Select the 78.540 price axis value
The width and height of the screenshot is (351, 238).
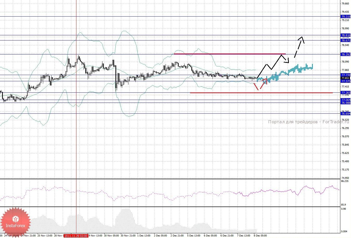coord(346,45)
